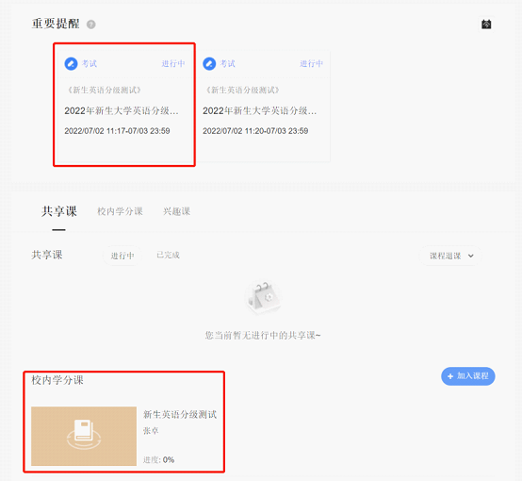Click the empty calendar illustration in 共享课
This screenshot has width=522, height=481.
tap(263, 298)
